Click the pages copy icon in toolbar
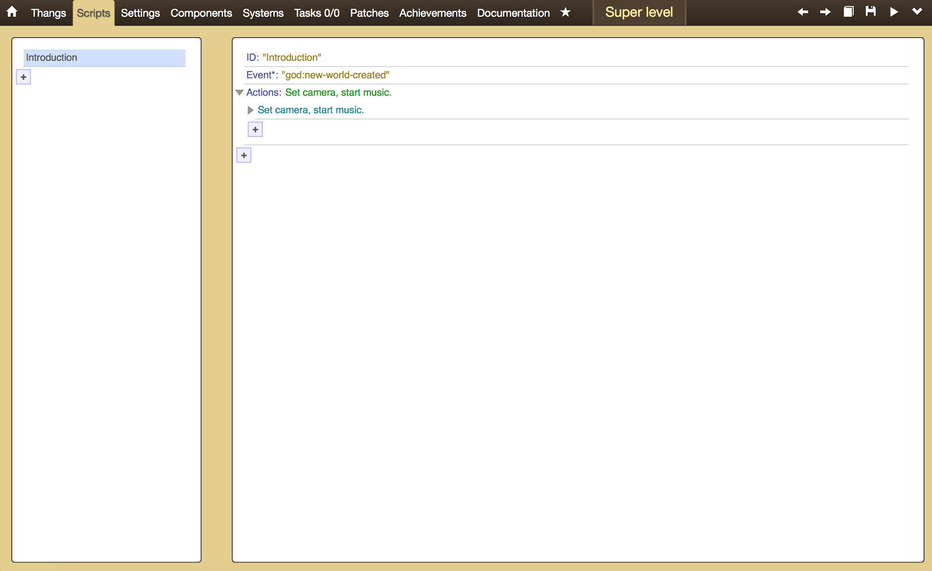The height and width of the screenshot is (571, 932). 849,12
